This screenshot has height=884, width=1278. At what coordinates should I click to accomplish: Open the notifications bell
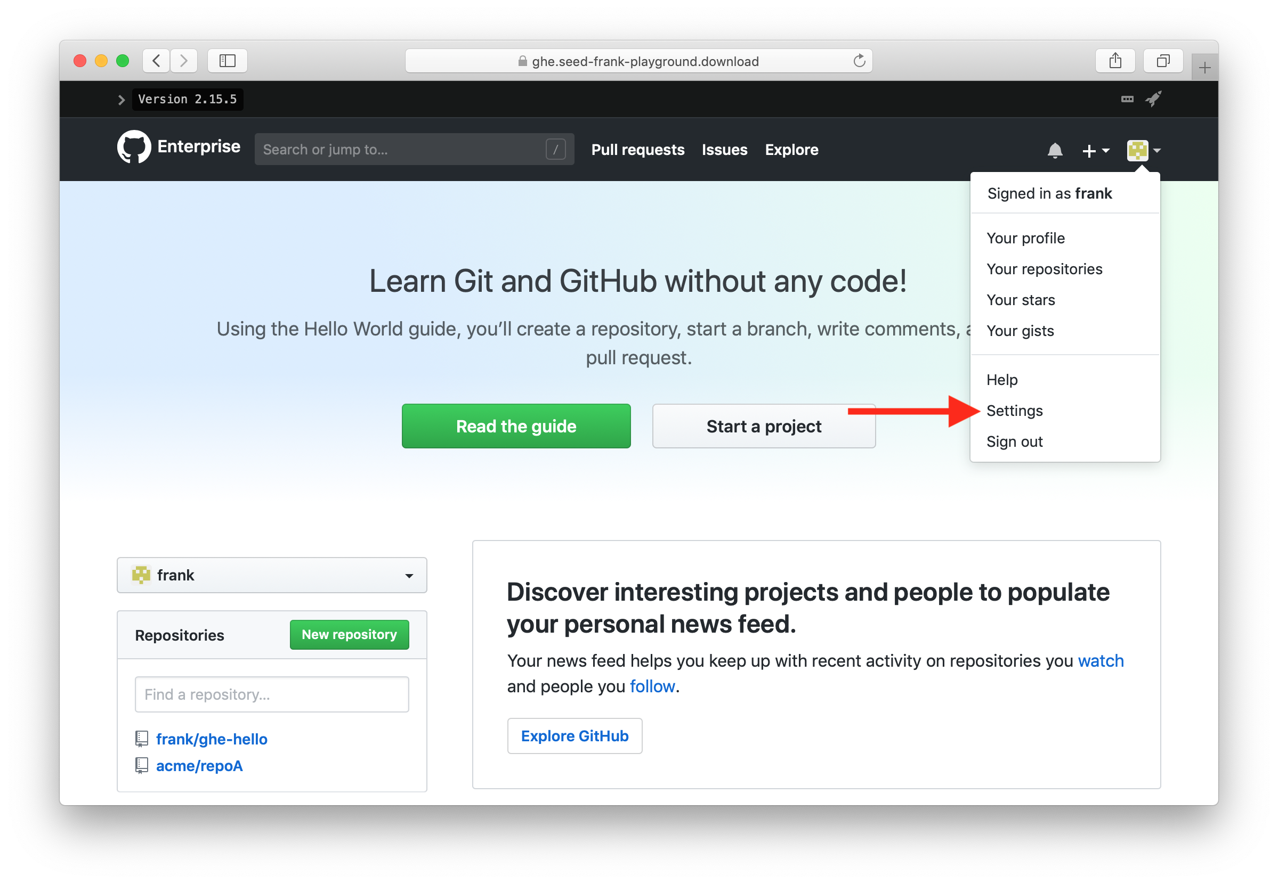tap(1055, 150)
